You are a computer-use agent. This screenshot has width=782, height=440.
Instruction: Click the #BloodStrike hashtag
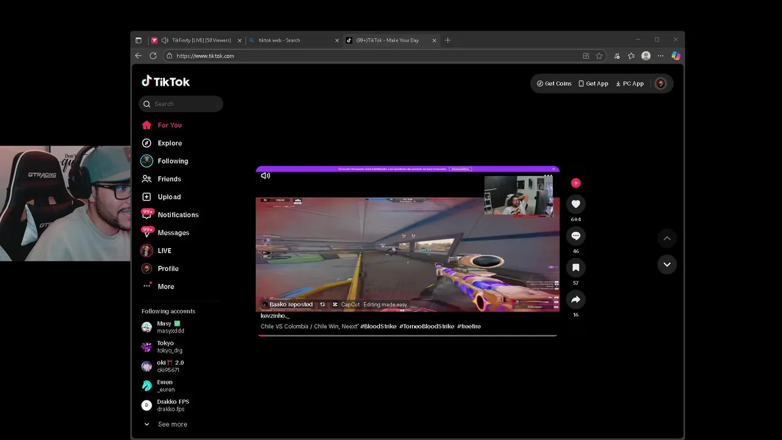[x=378, y=326]
